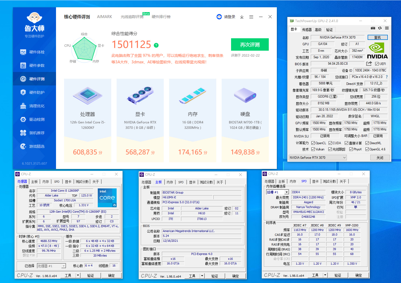Refresh GPU-Z with the refresh icon
This screenshot has width=401, height=283.
tap(380, 28)
